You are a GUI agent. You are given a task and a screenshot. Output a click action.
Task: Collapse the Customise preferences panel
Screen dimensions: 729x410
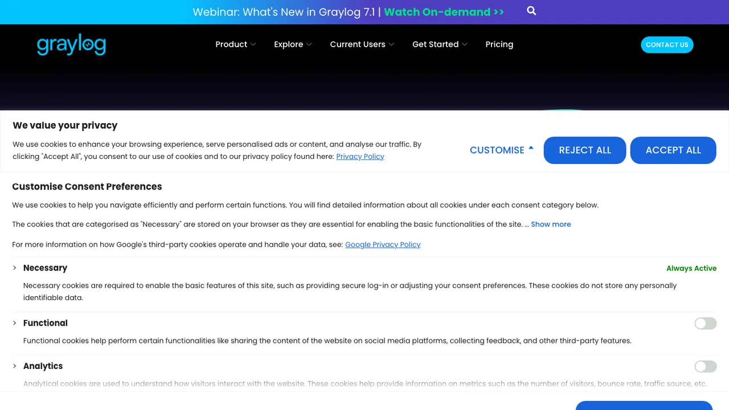[502, 150]
